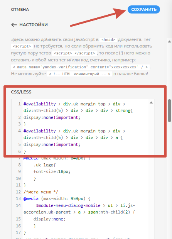Place cursor on first #availability selector
Viewport: 172px width, 239px height.
pos(40,104)
